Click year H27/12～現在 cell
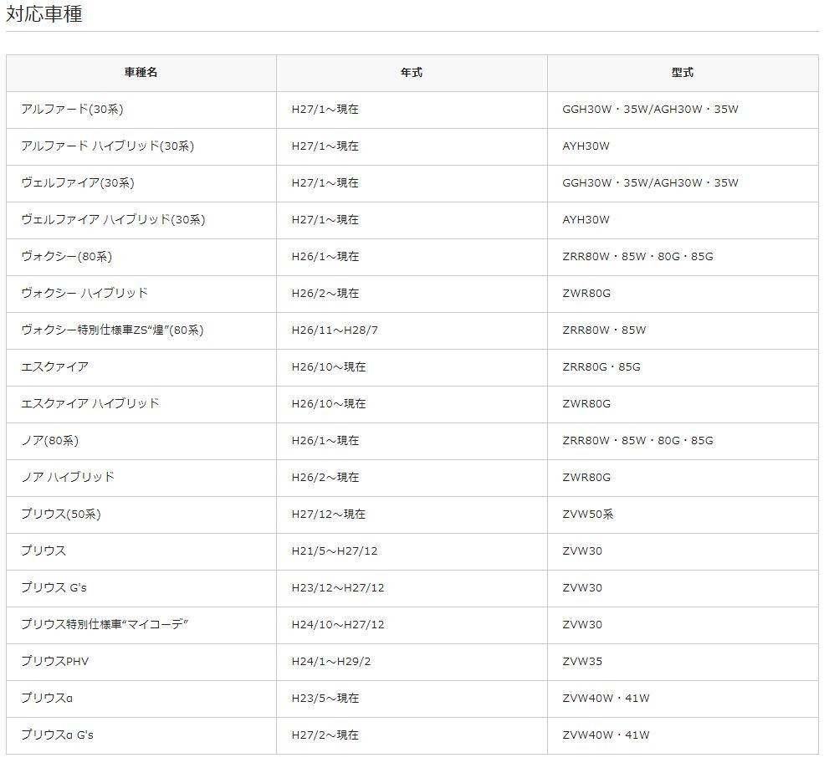The height and width of the screenshot is (763, 824). click(x=412, y=514)
